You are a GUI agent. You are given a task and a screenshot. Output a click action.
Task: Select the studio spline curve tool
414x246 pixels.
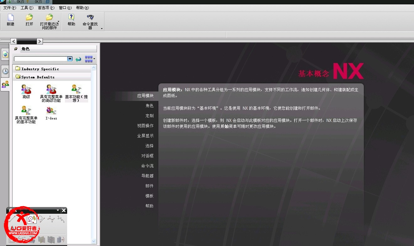coord(61,219)
